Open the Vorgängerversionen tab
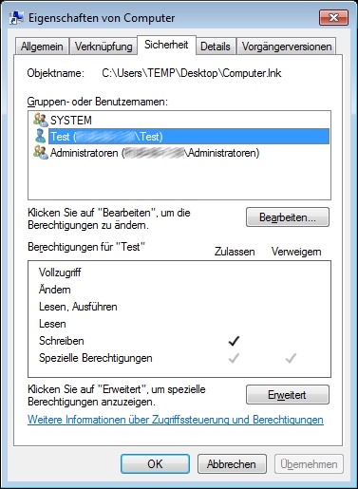This screenshot has height=489, width=358. [x=287, y=47]
